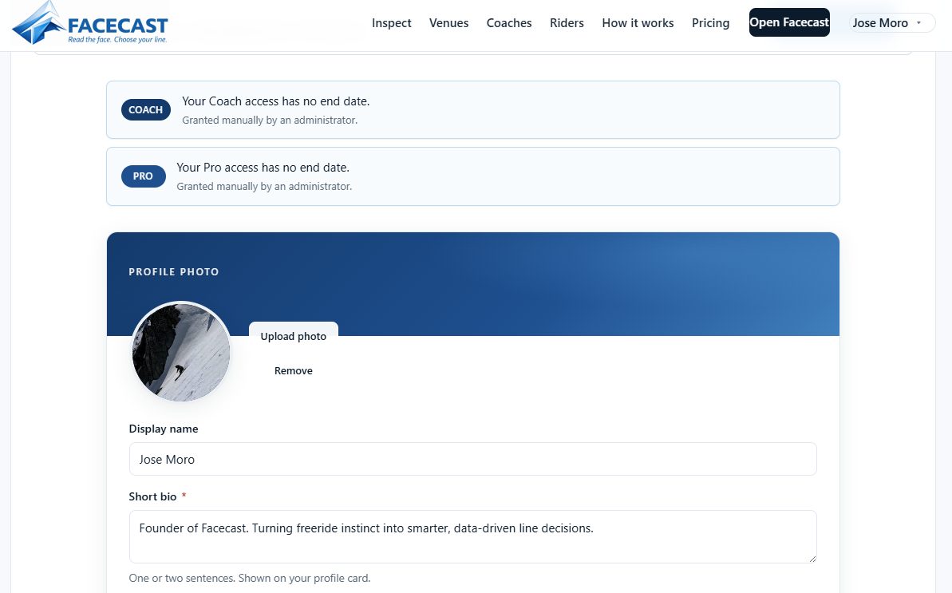Click the Short bio label
This screenshot has height=593, width=952.
(152, 496)
